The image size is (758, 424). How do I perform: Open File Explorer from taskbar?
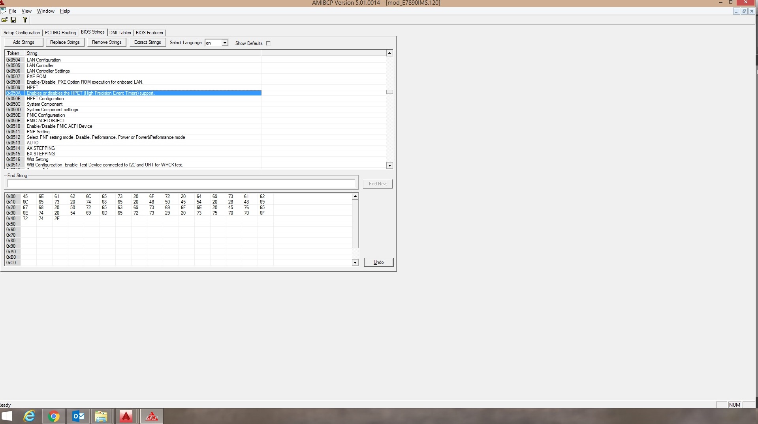(x=101, y=416)
